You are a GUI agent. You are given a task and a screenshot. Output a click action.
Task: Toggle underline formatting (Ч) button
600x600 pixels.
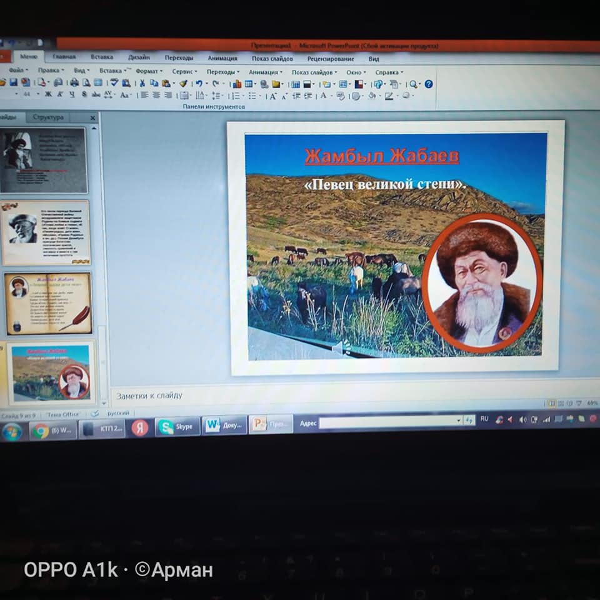pos(72,94)
